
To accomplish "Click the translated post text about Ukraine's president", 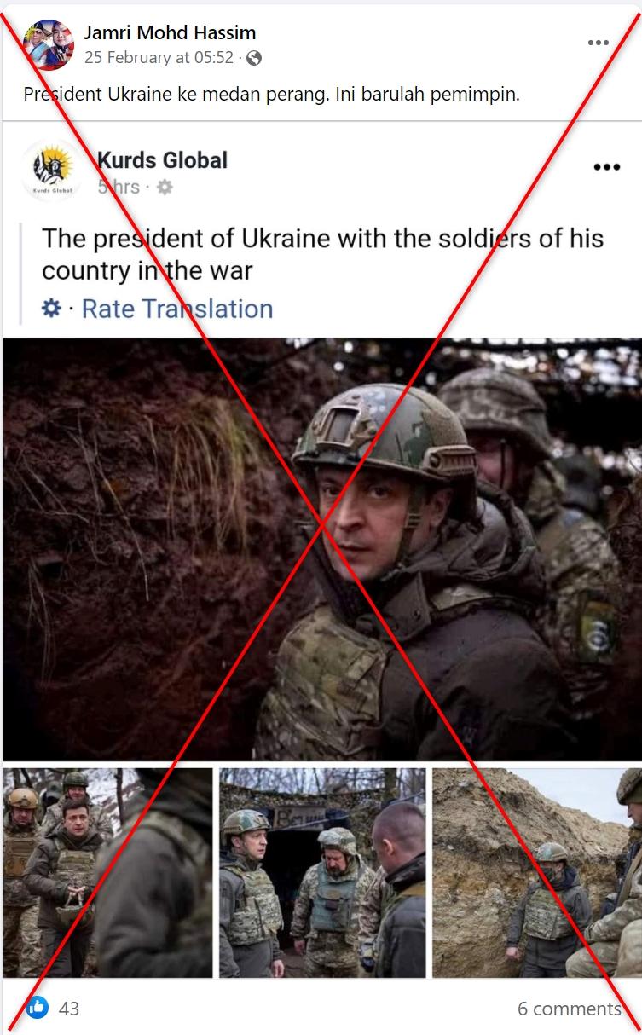I will pos(322,254).
